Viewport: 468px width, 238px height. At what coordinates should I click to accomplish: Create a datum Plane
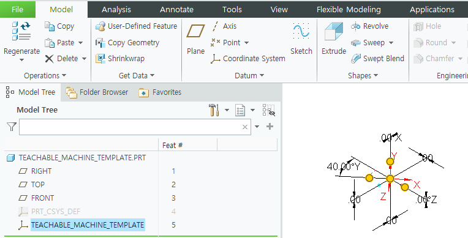click(x=195, y=39)
